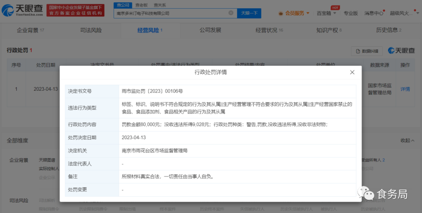The height and width of the screenshot is (213, 422).
Task: Select the 查老板 search tab
Action: 141,5
